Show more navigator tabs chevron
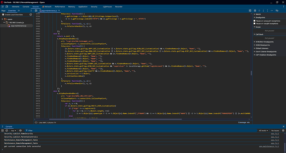Image resolution: width=286 pixels, height=153 pixels. (x=19, y=11)
